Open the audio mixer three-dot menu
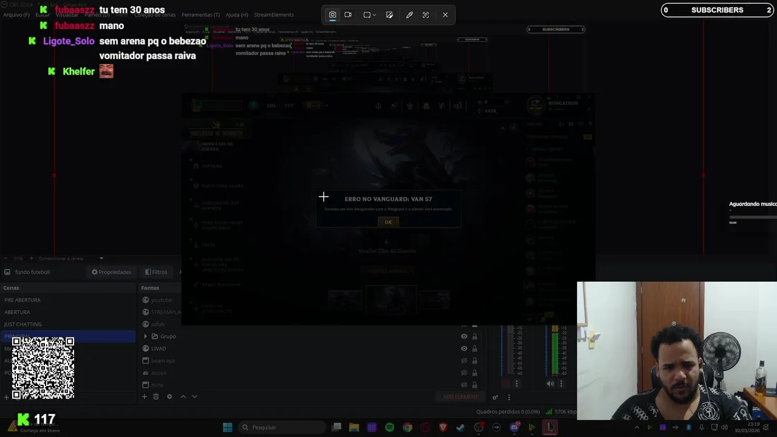This screenshot has height=437, width=777. tap(509, 397)
